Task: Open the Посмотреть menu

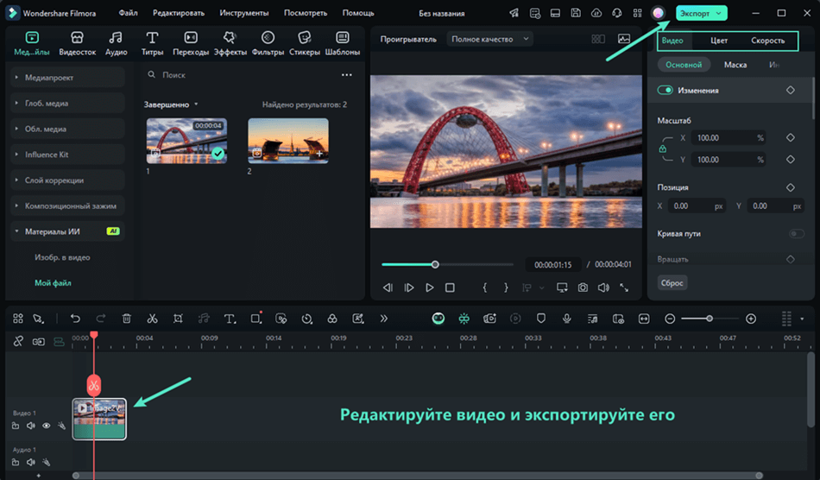Action: 306,13
